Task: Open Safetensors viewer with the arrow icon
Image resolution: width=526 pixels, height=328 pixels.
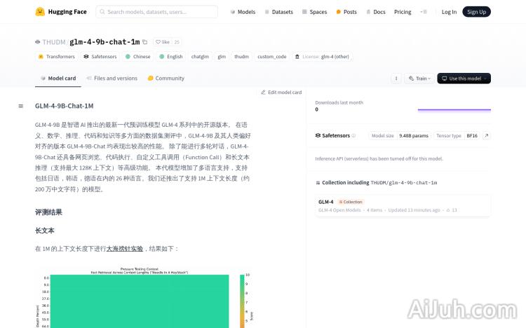Action: tap(486, 135)
